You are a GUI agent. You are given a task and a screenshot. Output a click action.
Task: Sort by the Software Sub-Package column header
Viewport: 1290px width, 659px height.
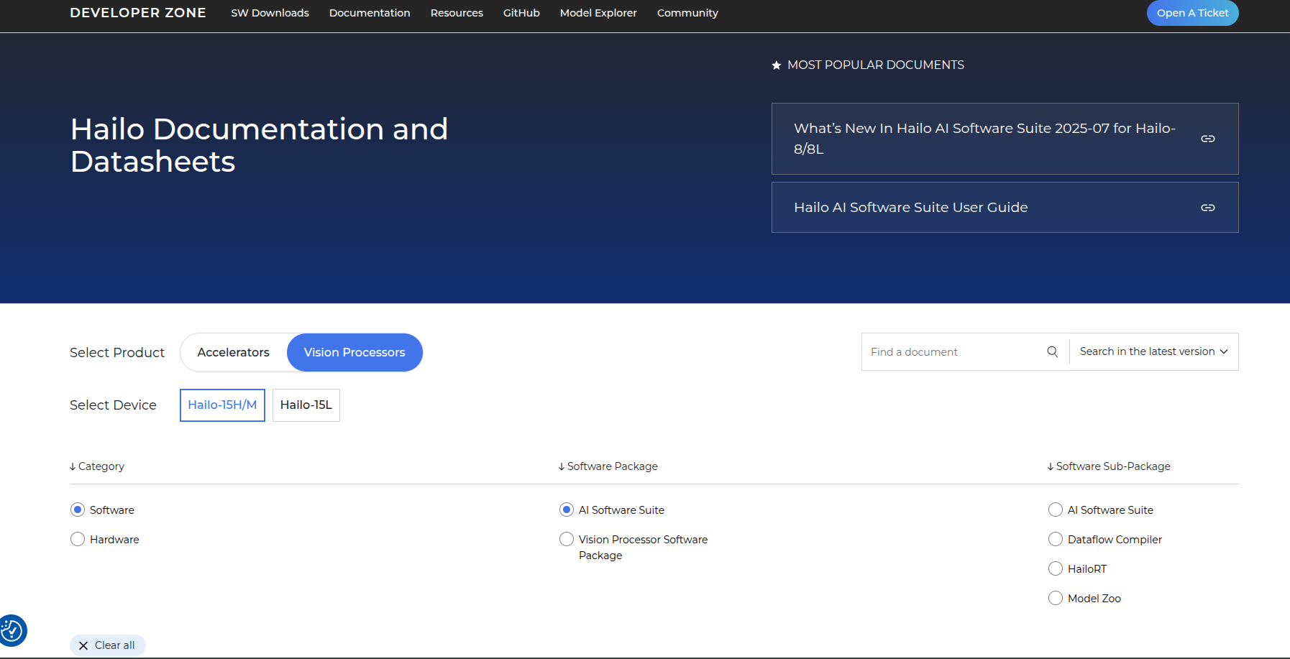(x=1109, y=466)
